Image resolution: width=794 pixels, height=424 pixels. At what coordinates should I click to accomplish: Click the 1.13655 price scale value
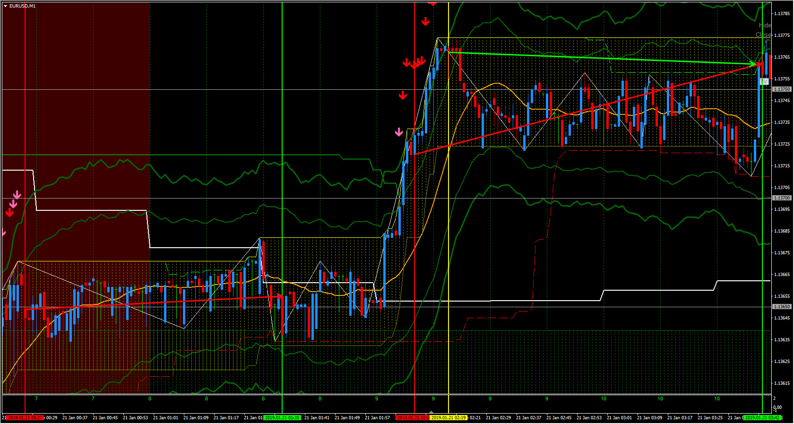point(782,296)
